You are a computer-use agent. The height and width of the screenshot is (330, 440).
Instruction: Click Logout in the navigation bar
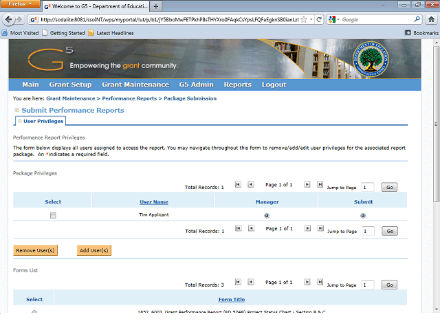tap(274, 85)
